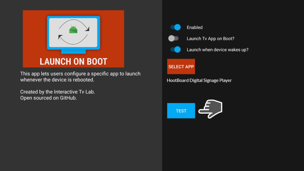Screen dimensions: 304x171
Task: Turn on Launch Tv App on Boot toggle
Action: 173,39
